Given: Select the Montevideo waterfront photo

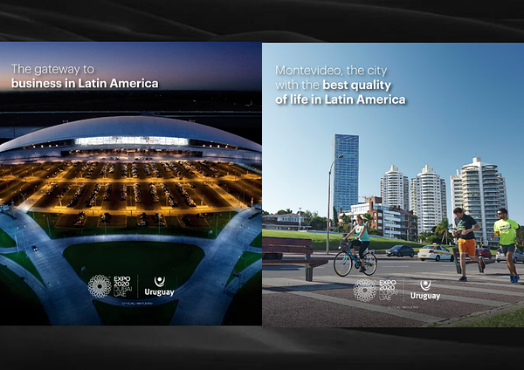Looking at the screenshot, I should [x=393, y=209].
